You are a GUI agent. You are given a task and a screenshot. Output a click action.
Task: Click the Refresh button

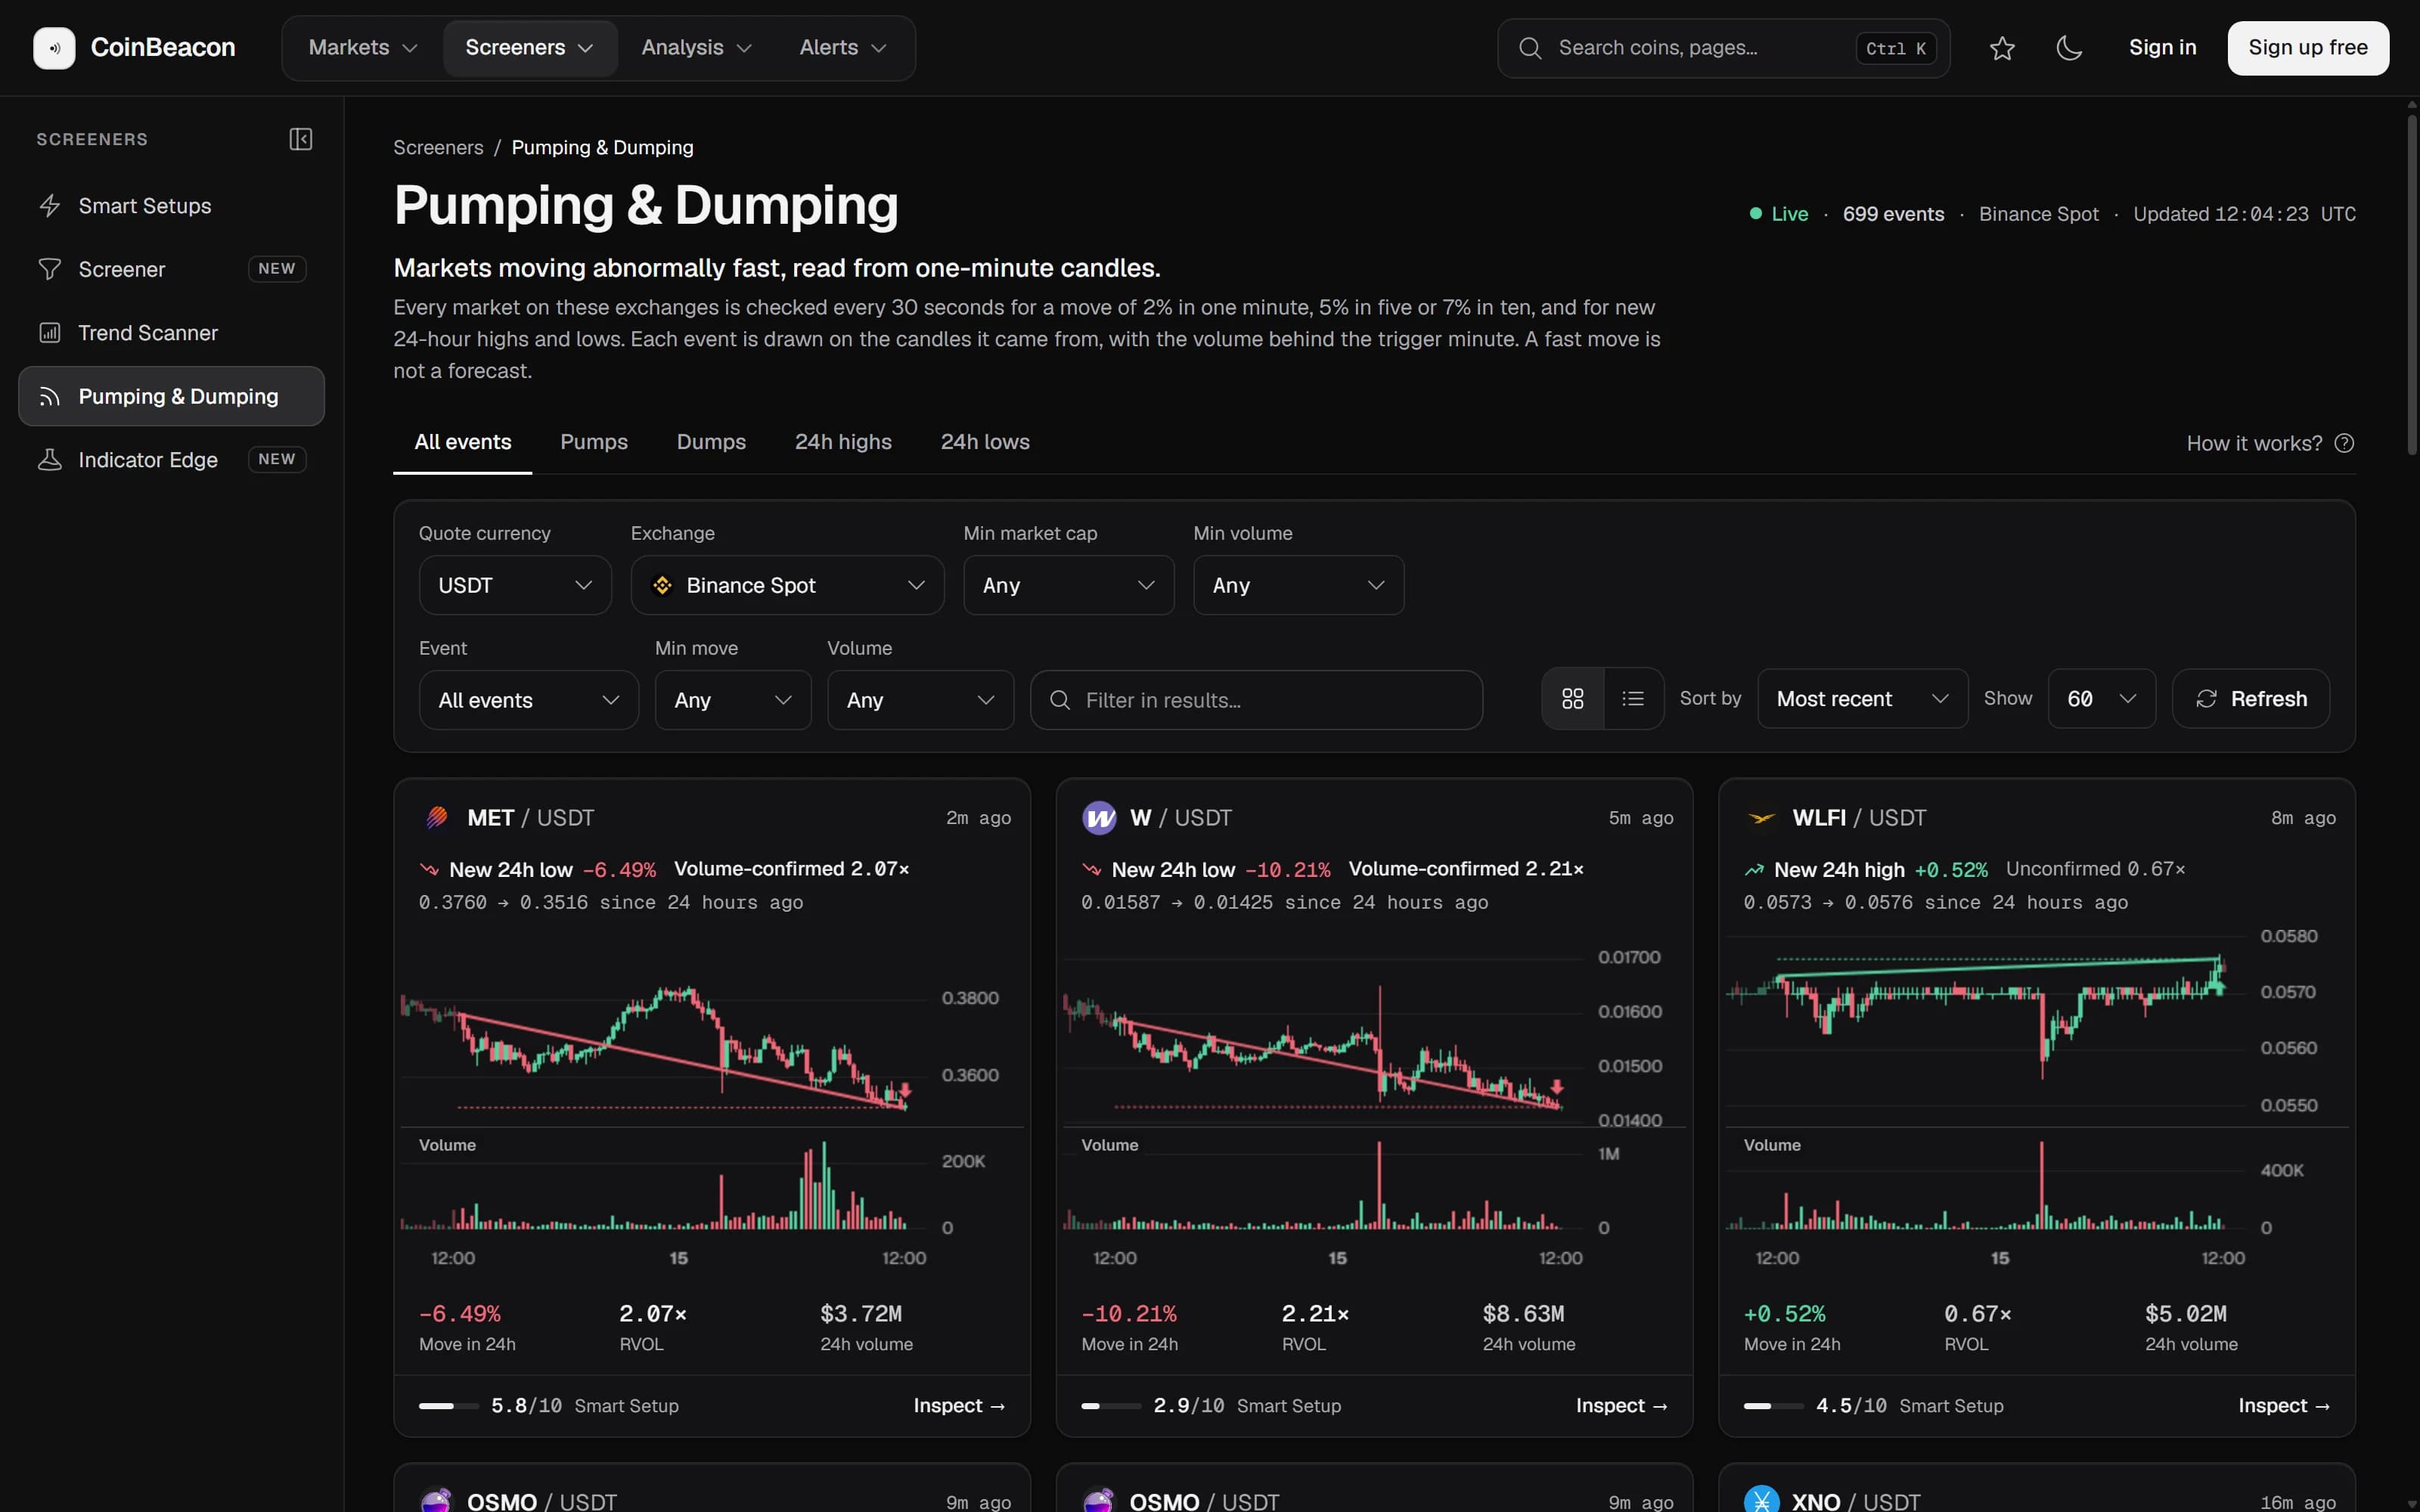[x=2250, y=698]
